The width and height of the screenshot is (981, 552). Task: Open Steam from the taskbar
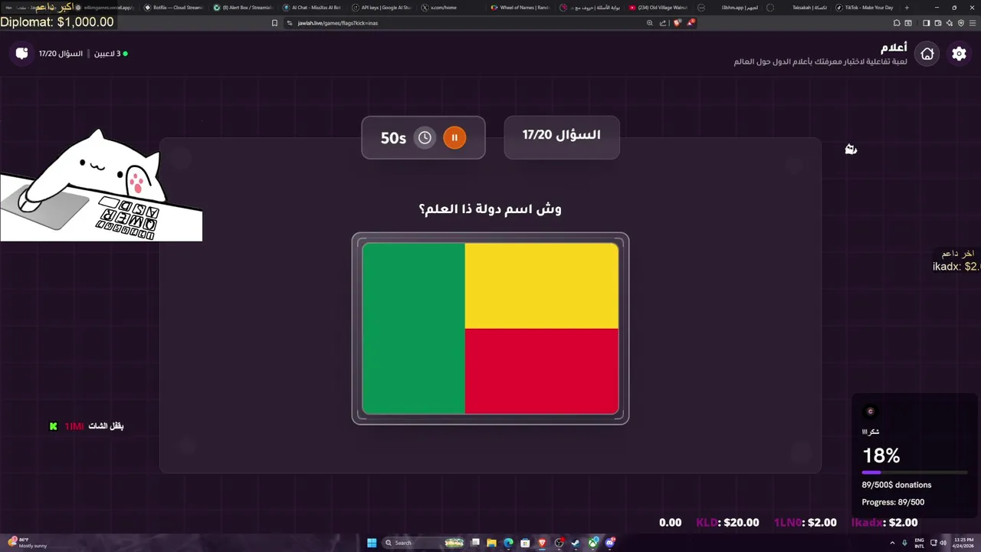[576, 543]
